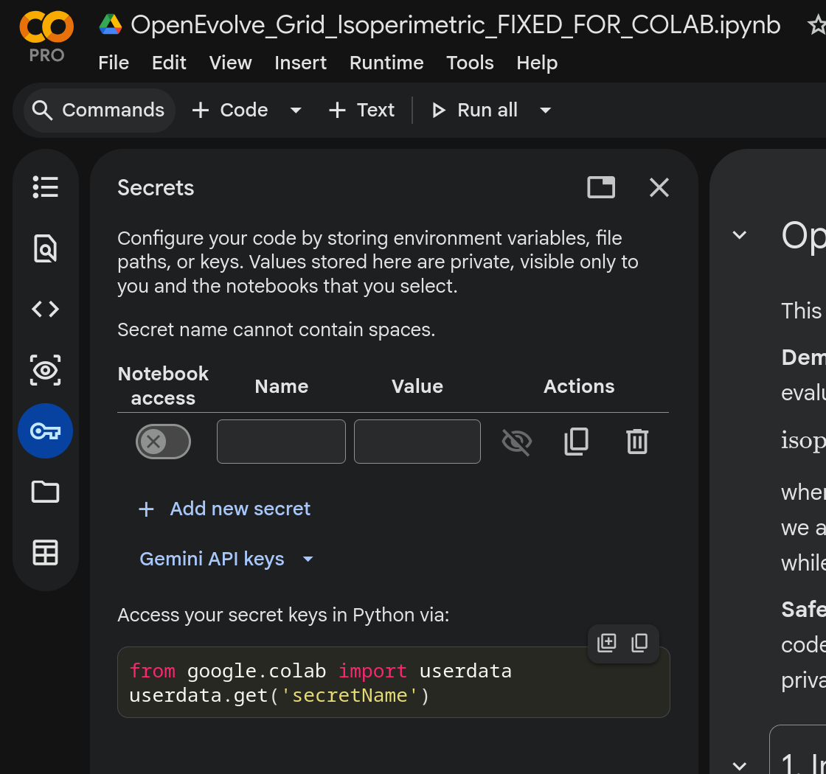Run all notebook cells
The width and height of the screenshot is (826, 774).
coord(475,110)
